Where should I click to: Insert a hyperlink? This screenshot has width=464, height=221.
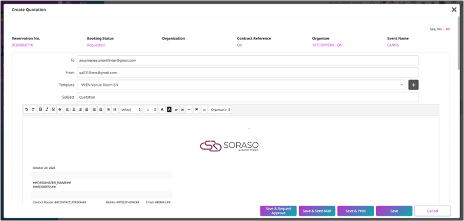click(176, 109)
